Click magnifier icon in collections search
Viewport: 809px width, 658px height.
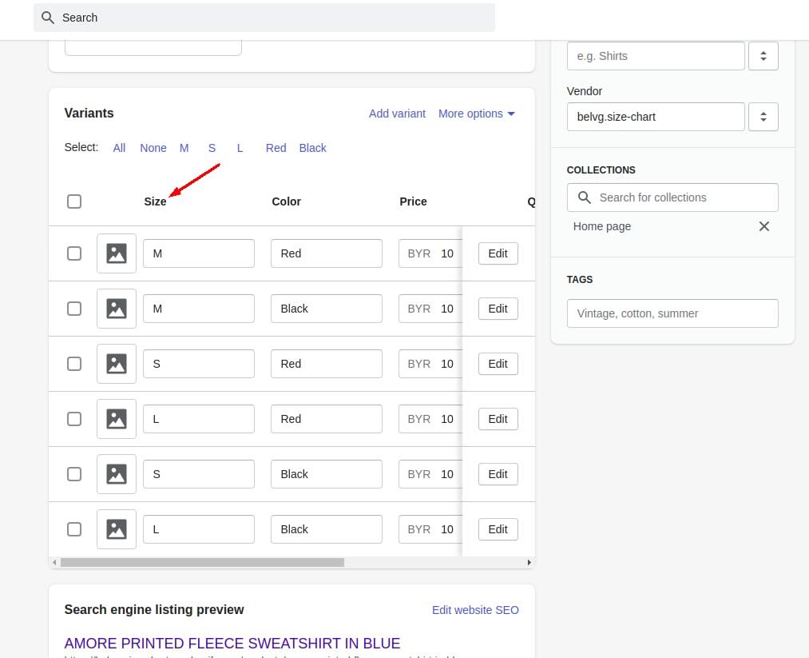[584, 197]
